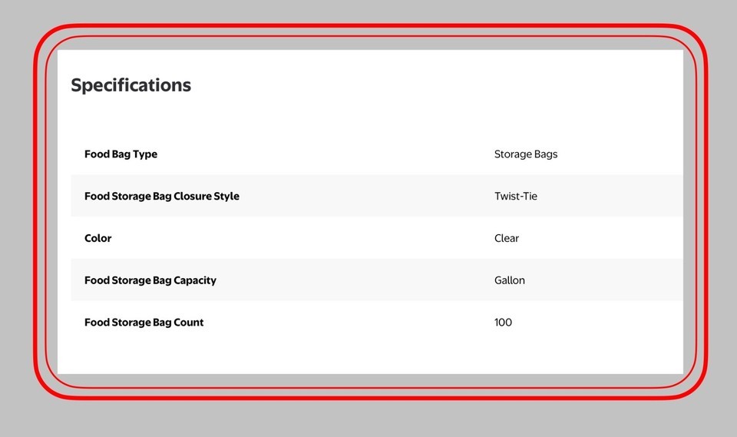Click the Twist-Tie value
The image size is (737, 437).
click(516, 196)
